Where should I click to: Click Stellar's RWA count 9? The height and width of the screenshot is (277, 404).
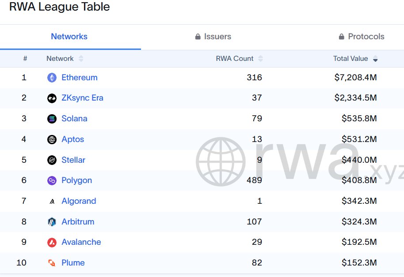pyautogui.click(x=259, y=160)
